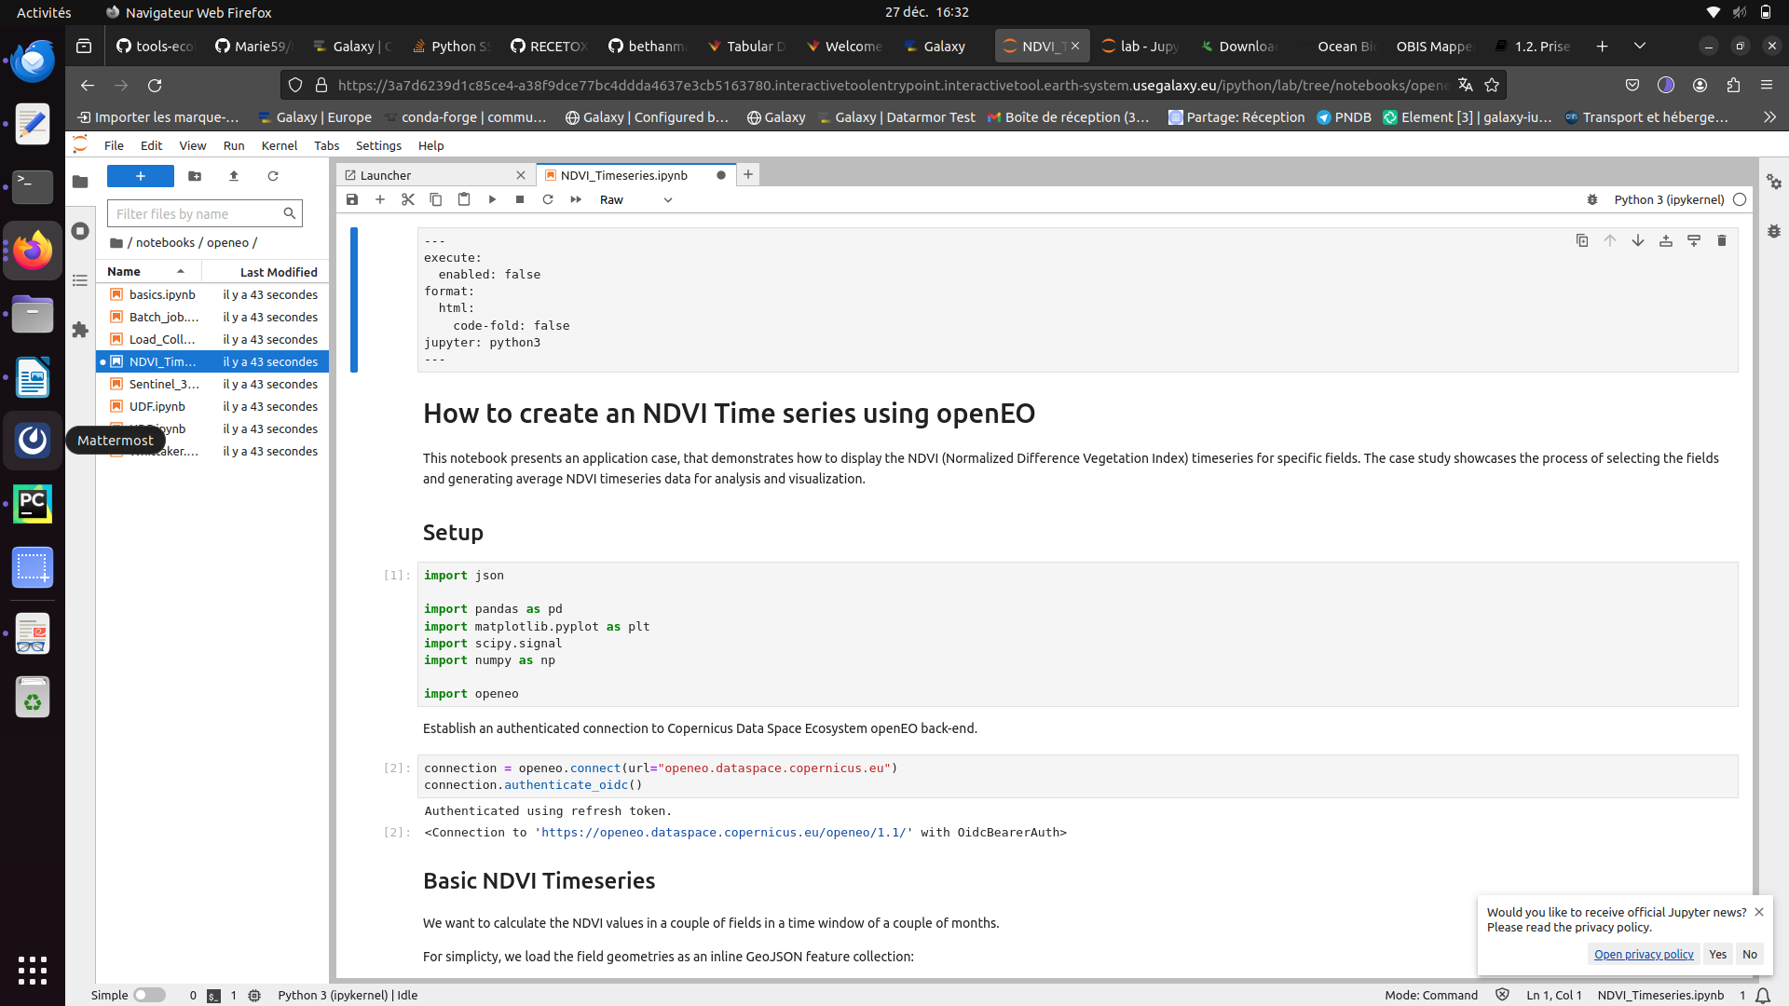Open the file browser sidebar tab
This screenshot has height=1006, width=1789.
(80, 182)
